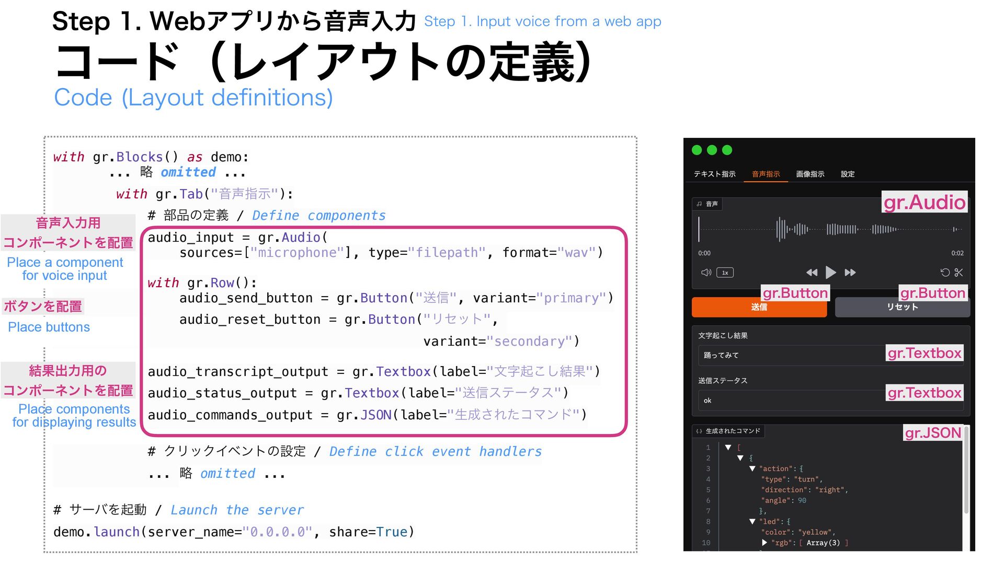Click the music note icon beside 音声

(699, 204)
